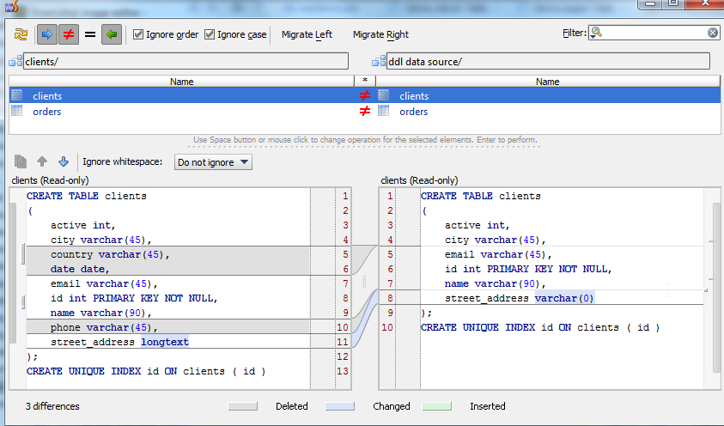Click the left CREATE TABLE clients line
This screenshot has height=426, width=724.
point(87,196)
